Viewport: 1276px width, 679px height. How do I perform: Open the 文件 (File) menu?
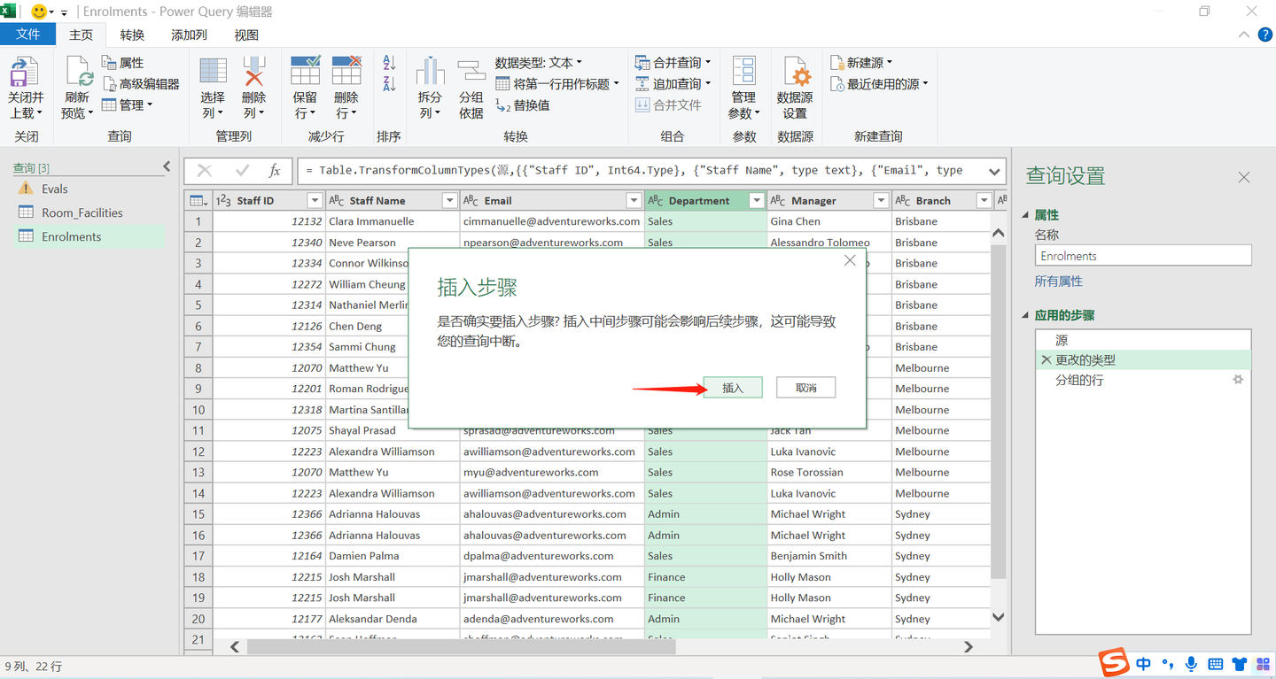(x=27, y=34)
